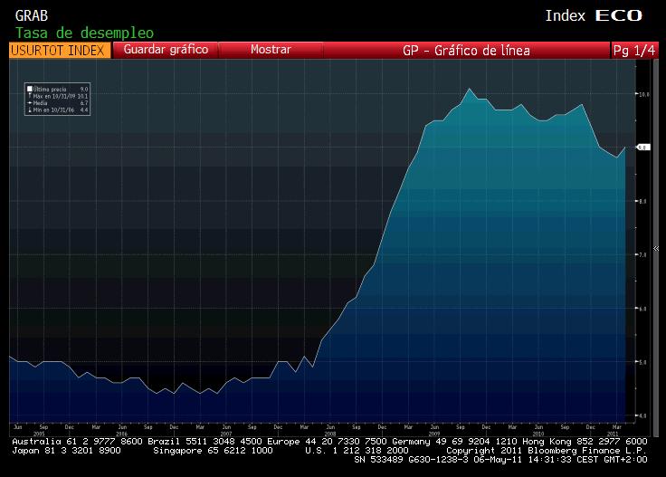Screen dimensions: 666x477
Task: Click the Pg 1/4 page indicator
Action: click(634, 50)
